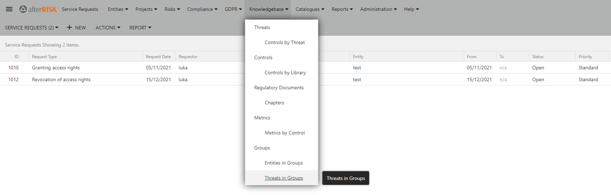Open the Service Requests nav link

80,9
